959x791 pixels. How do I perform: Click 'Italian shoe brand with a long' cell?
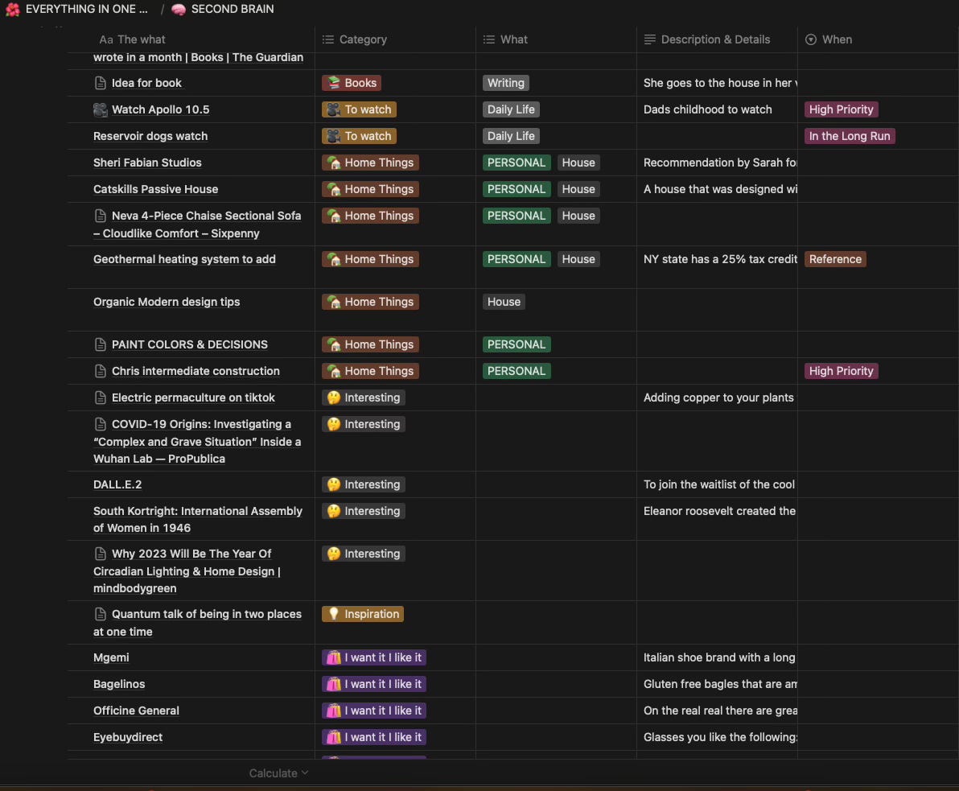717,657
